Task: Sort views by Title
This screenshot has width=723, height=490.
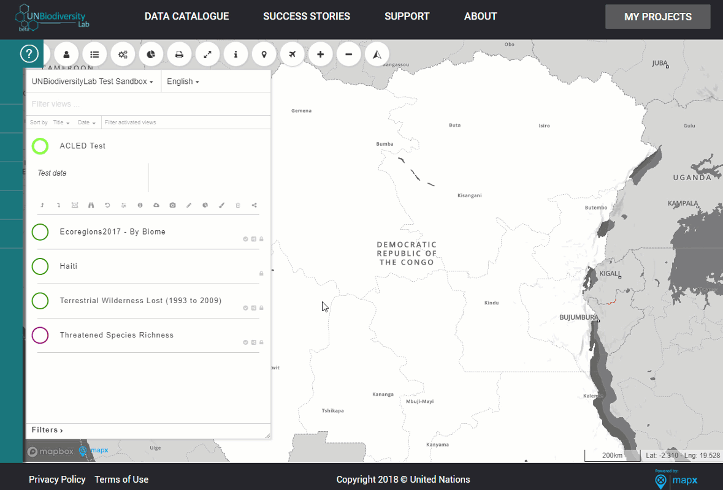Action: click(x=61, y=123)
